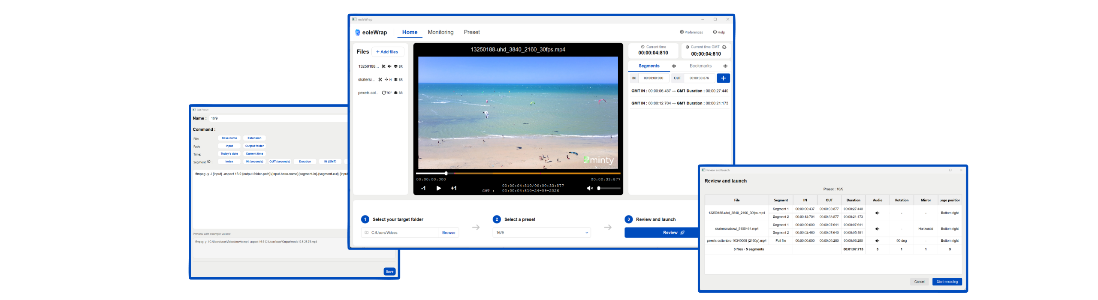The height and width of the screenshot is (300, 1098).
Task: Click Cancel in Review and launch window
Action: (919, 282)
